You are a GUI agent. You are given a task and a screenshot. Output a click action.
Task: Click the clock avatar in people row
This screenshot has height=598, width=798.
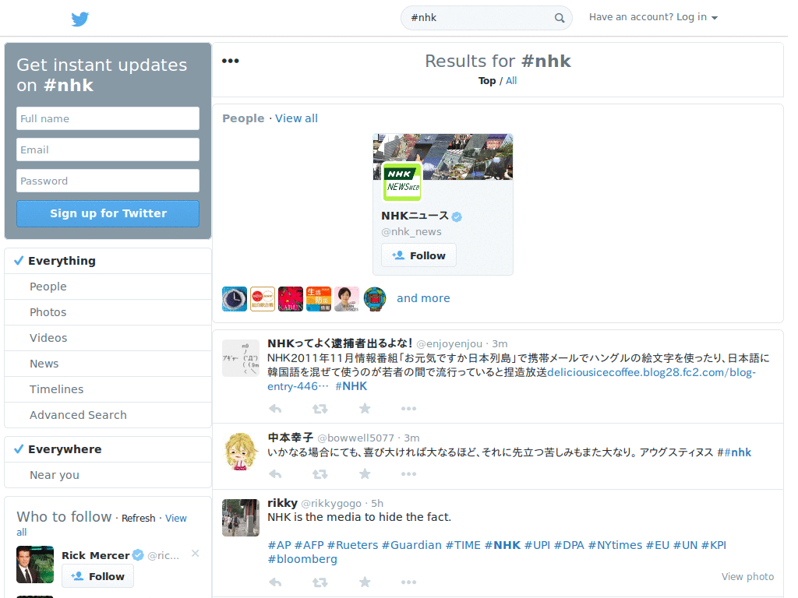(x=235, y=298)
